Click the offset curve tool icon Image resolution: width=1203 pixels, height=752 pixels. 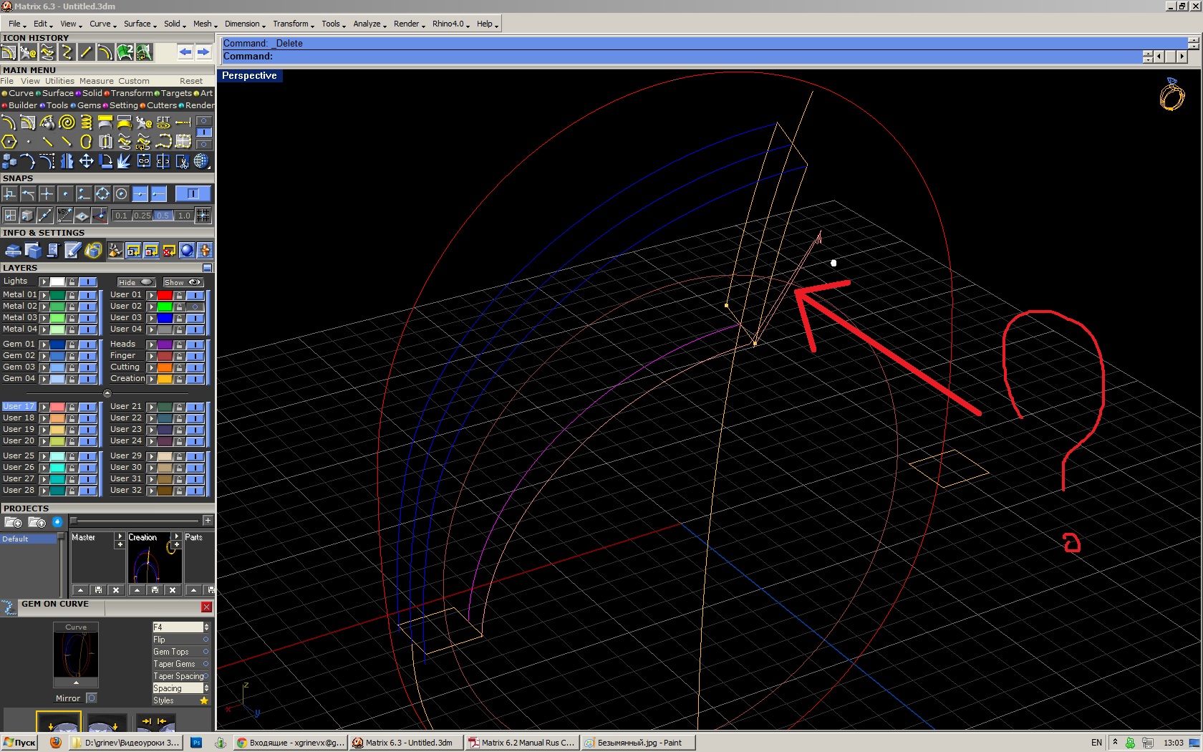(9, 122)
